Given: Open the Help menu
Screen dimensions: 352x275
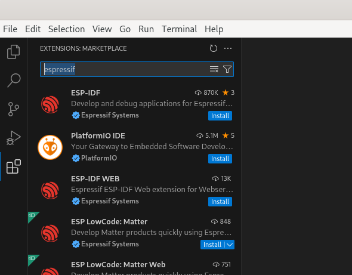Looking at the screenshot, I should pos(214,29).
